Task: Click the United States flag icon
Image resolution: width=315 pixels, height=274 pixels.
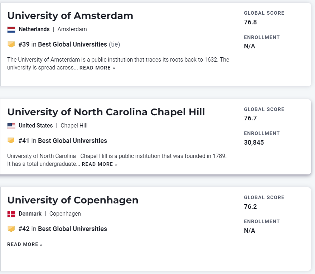Action: 11,126
